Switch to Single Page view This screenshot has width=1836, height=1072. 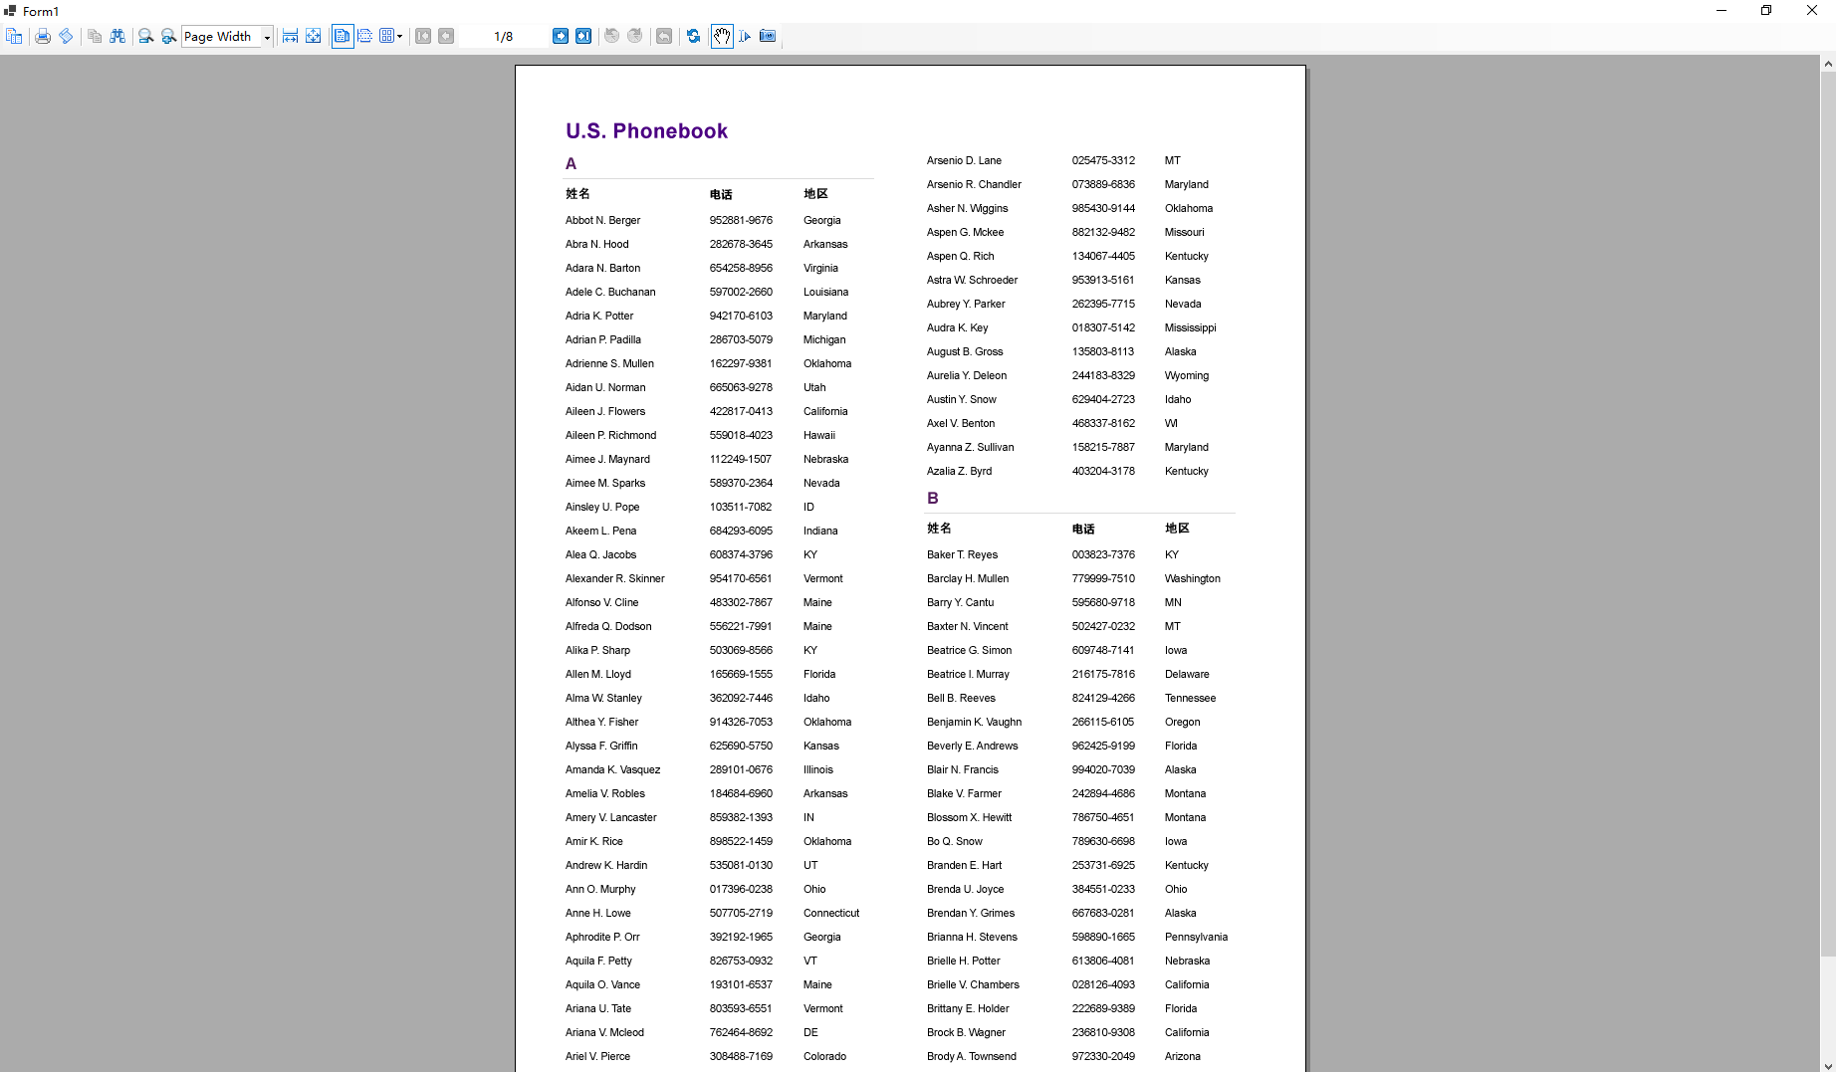(342, 36)
